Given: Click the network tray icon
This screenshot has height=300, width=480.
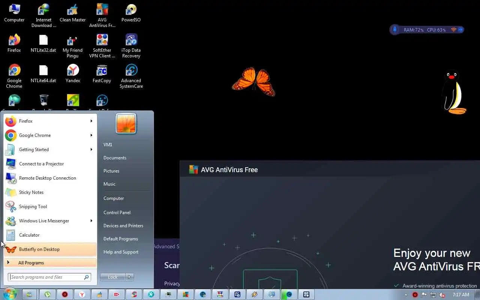Looking at the screenshot, I should pyautogui.click(x=433, y=295).
